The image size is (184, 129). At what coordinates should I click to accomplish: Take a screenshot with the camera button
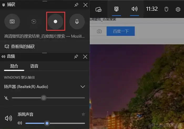(12, 21)
